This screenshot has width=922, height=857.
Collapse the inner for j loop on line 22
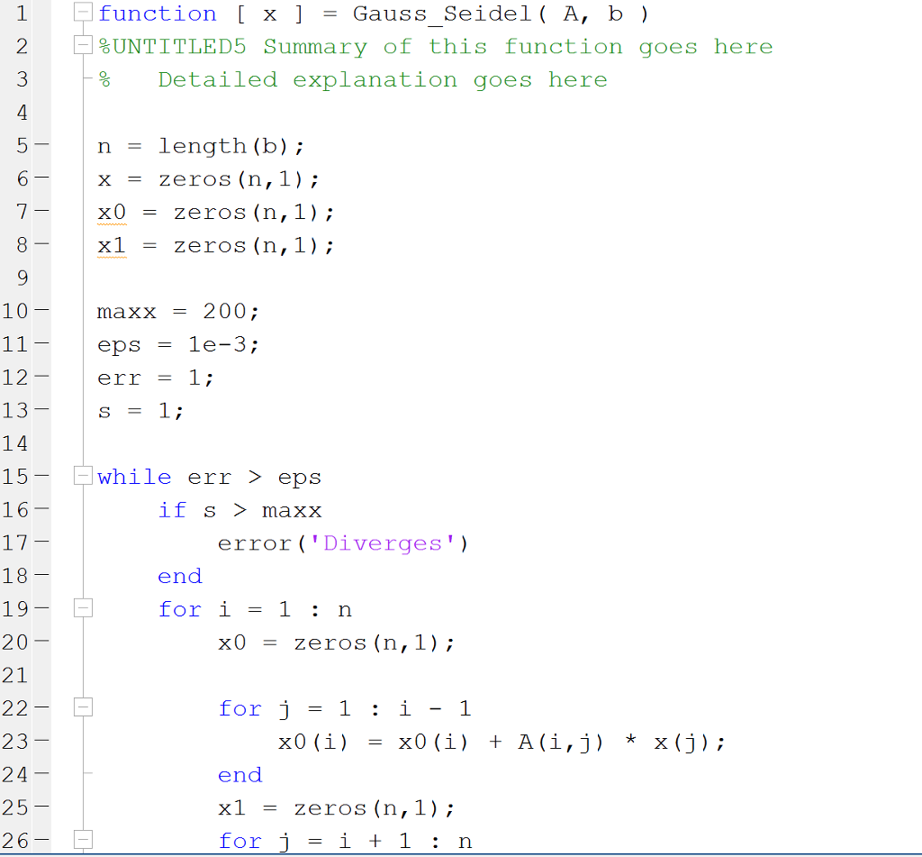click(82, 707)
